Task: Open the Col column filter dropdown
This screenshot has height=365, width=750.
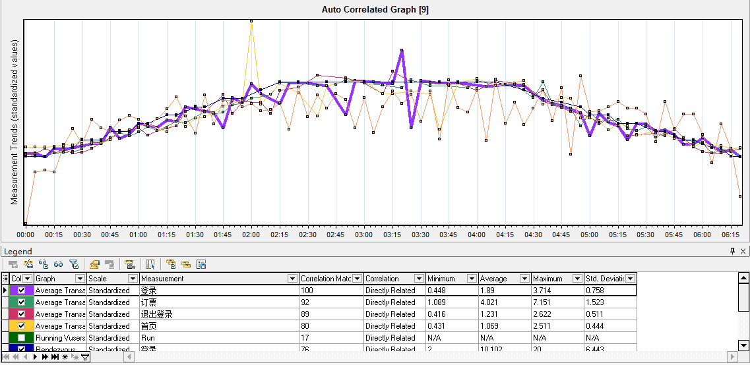Action: 28,278
